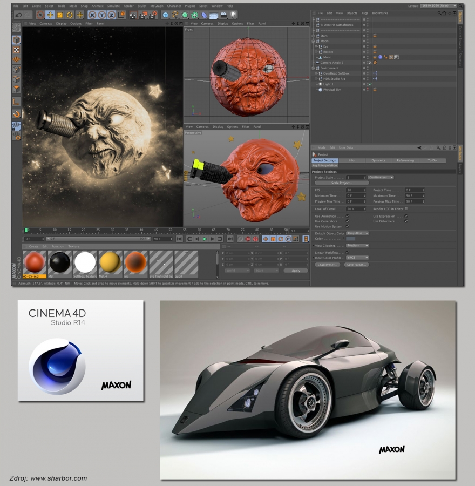Switch to the Referencing tab

pos(405,160)
